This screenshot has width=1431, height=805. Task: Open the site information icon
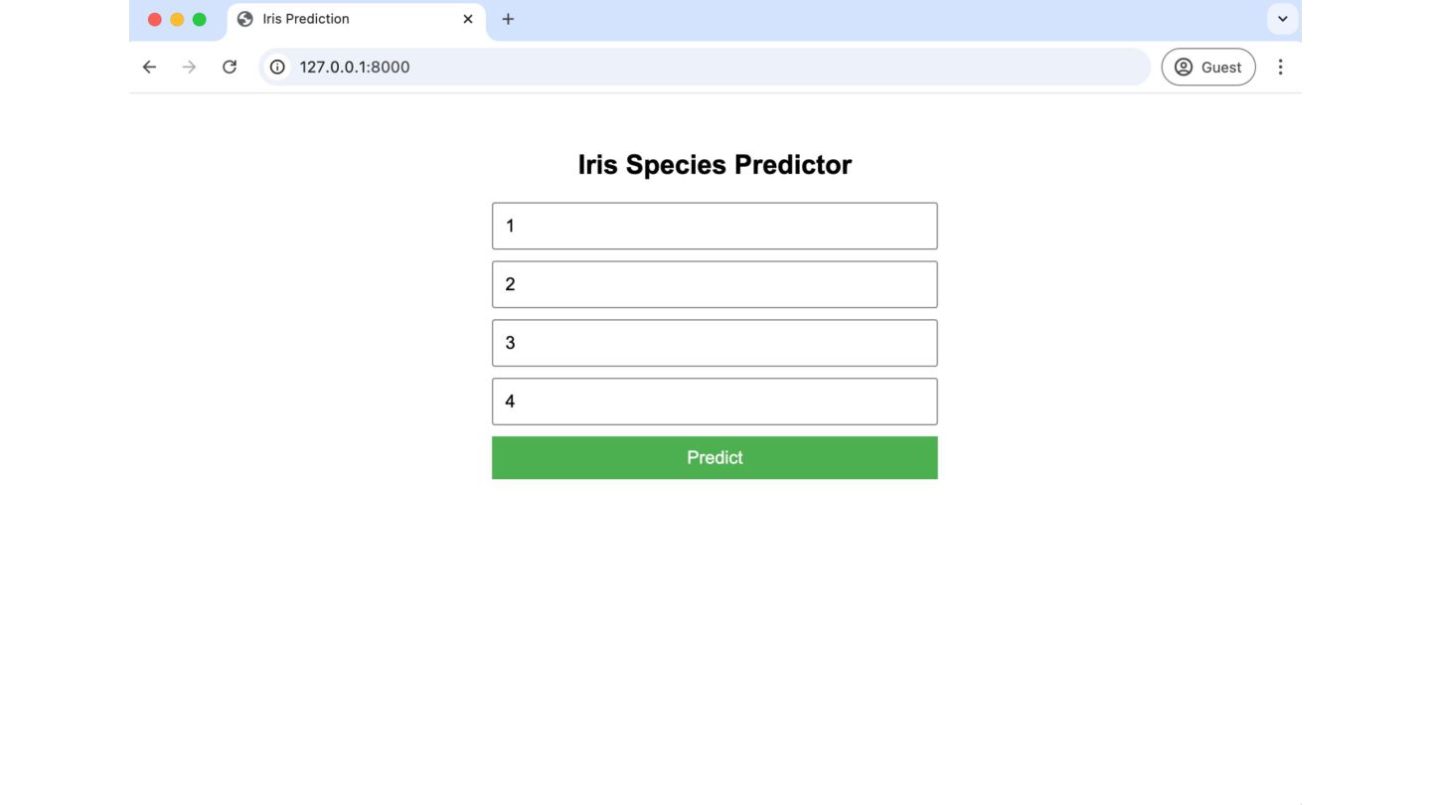coord(278,67)
